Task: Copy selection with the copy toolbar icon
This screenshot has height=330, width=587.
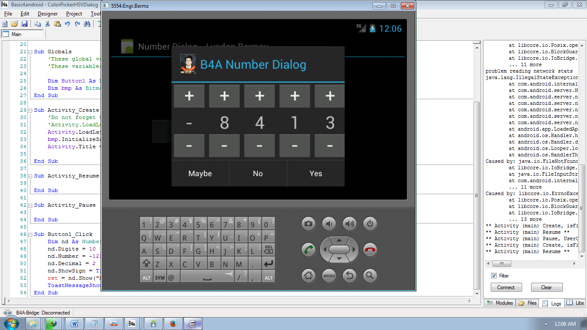Action: (x=39, y=24)
